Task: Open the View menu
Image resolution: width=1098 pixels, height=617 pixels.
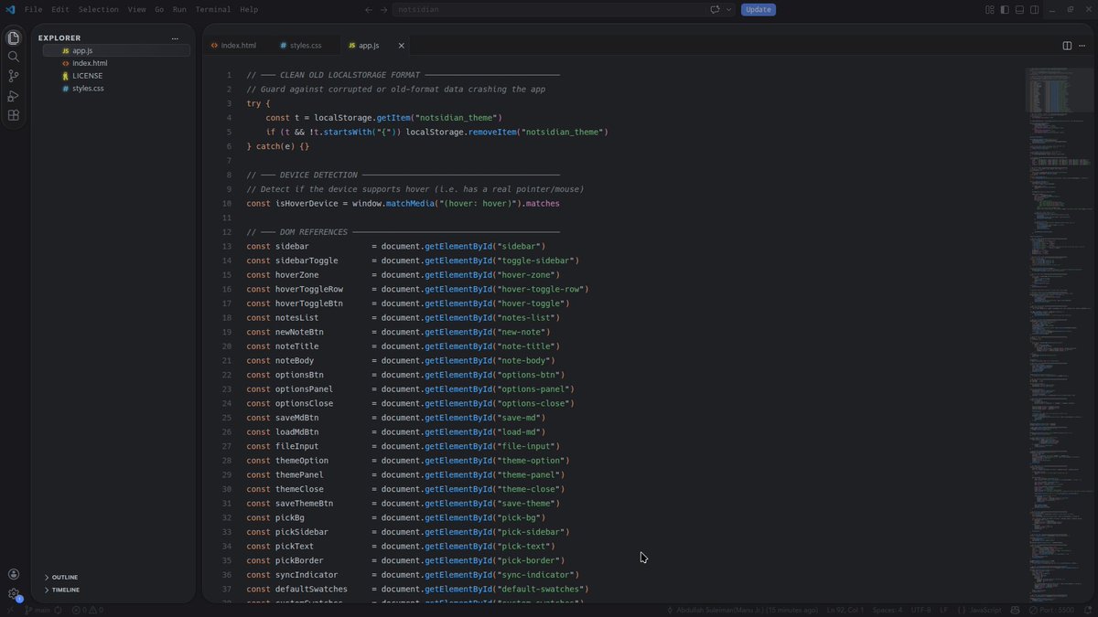Action: (x=136, y=9)
